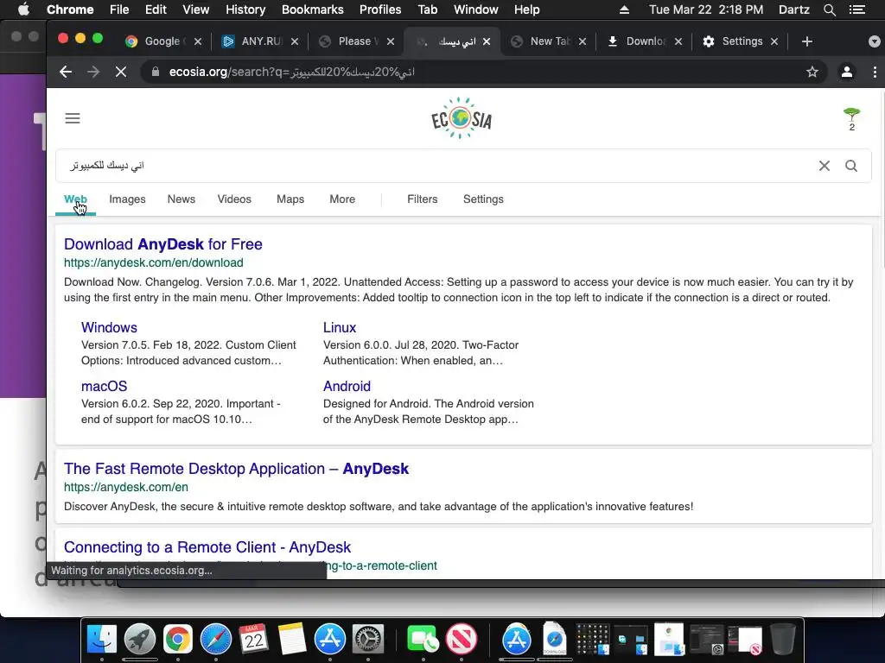Open News app from the Dock
Screen dimensions: 885x663
pos(462,640)
